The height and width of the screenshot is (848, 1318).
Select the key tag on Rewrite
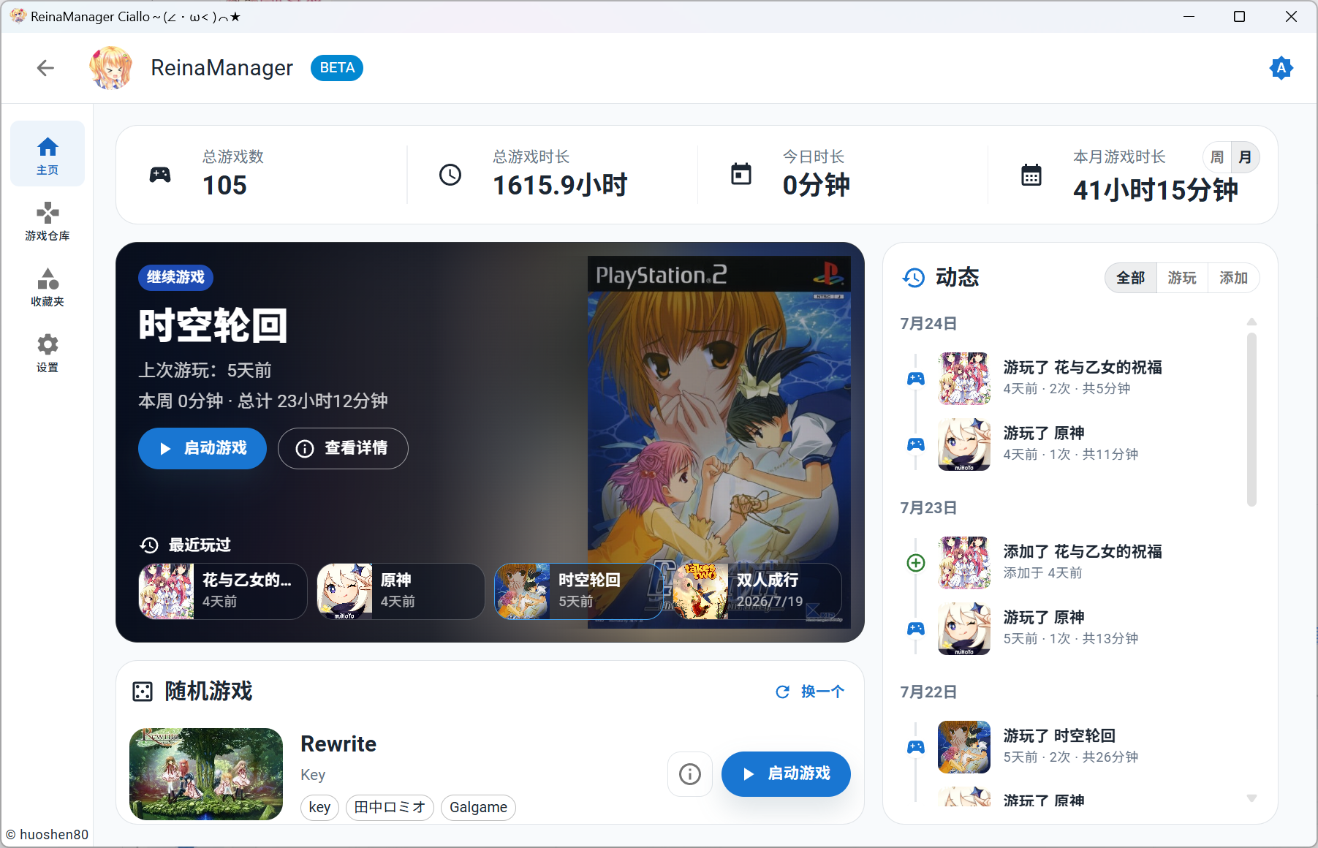point(319,807)
